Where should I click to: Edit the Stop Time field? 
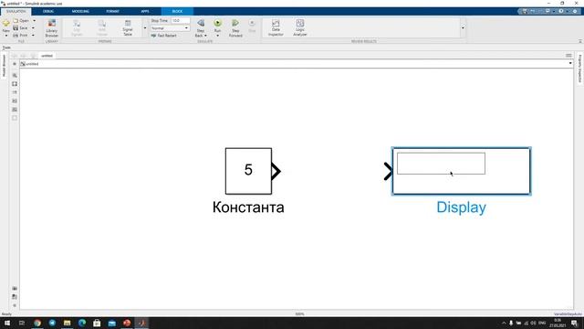click(181, 20)
